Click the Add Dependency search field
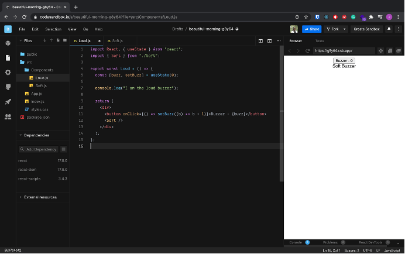Image resolution: width=405 pixels, height=254 pixels. pos(39,149)
